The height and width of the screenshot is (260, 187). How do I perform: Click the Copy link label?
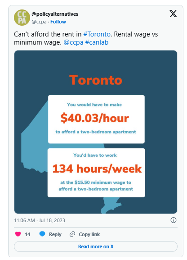tap(89, 234)
